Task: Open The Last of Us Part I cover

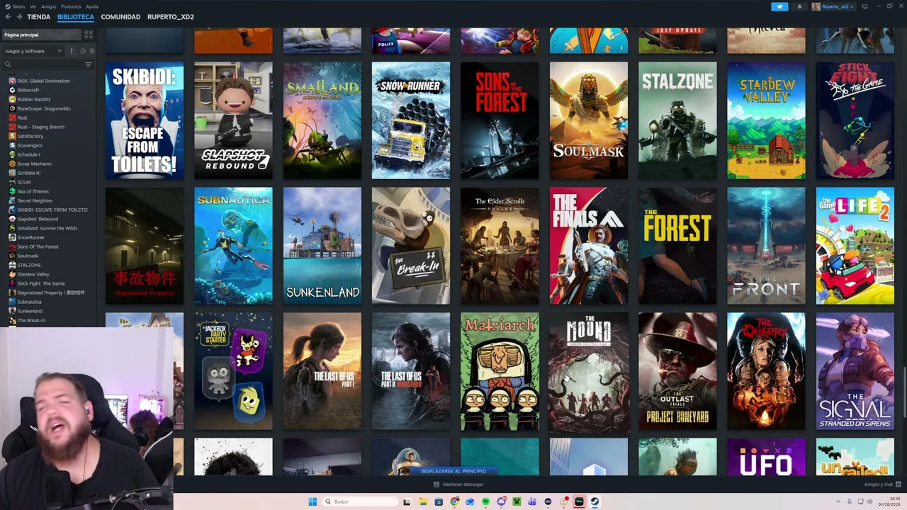Action: coord(322,371)
